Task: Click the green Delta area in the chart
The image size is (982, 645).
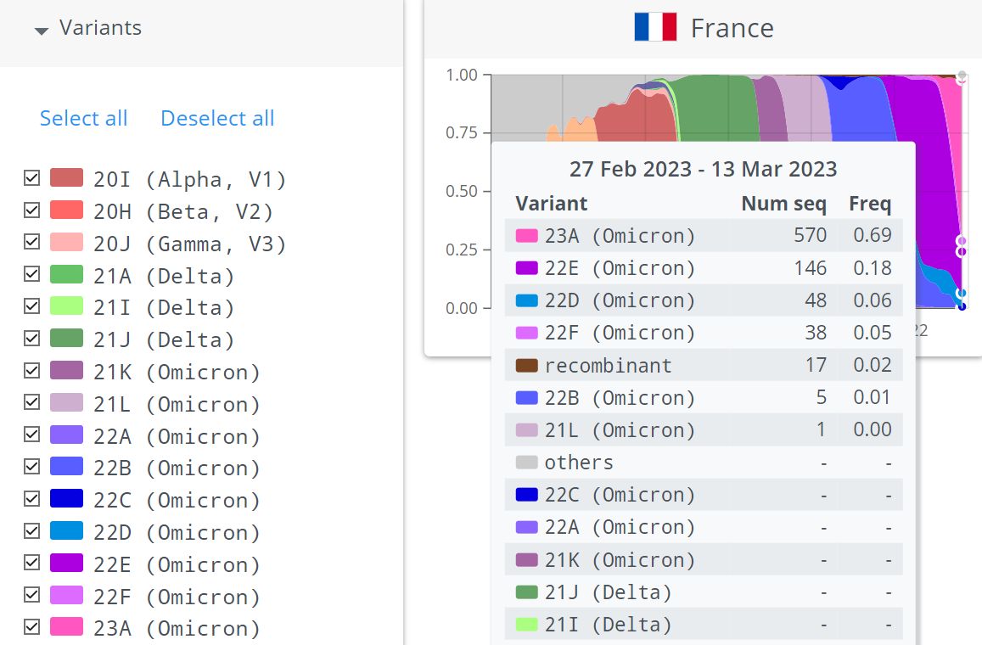Action: [717, 106]
